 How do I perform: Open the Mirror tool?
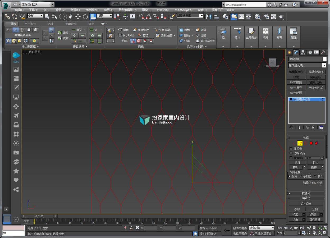[x=209, y=16]
